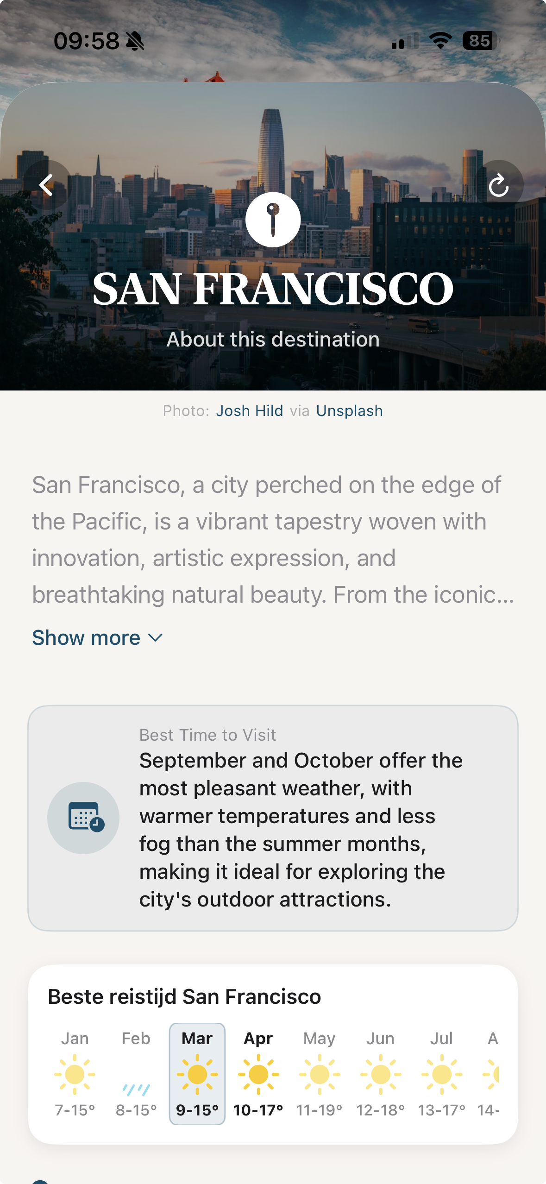Tap the refresh icon on the photo
Viewport: 546px width, 1184px height.
(499, 185)
